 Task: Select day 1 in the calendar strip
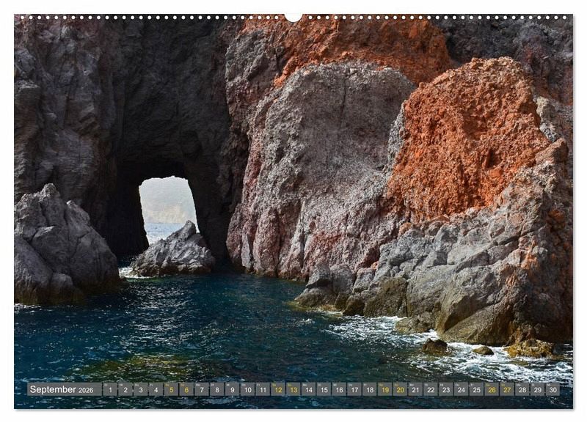[110, 389]
